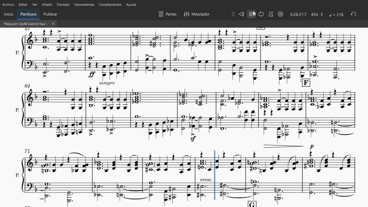Toggle loop playback

[x=261, y=14]
